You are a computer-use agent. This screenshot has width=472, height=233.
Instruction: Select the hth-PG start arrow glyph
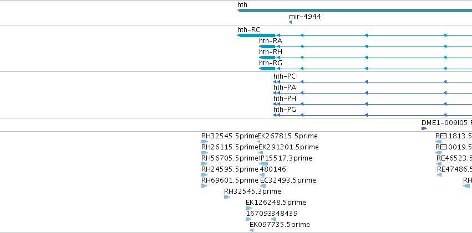[x=275, y=115]
